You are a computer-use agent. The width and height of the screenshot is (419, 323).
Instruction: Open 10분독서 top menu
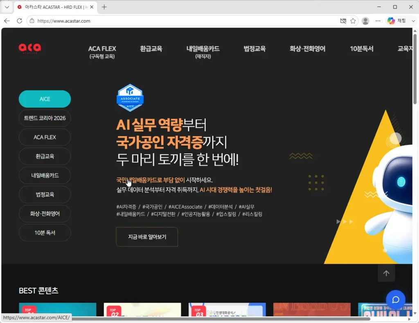point(362,49)
